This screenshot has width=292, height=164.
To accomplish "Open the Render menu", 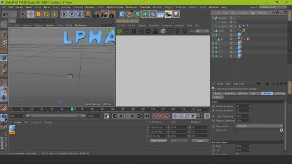I will click(90, 7).
